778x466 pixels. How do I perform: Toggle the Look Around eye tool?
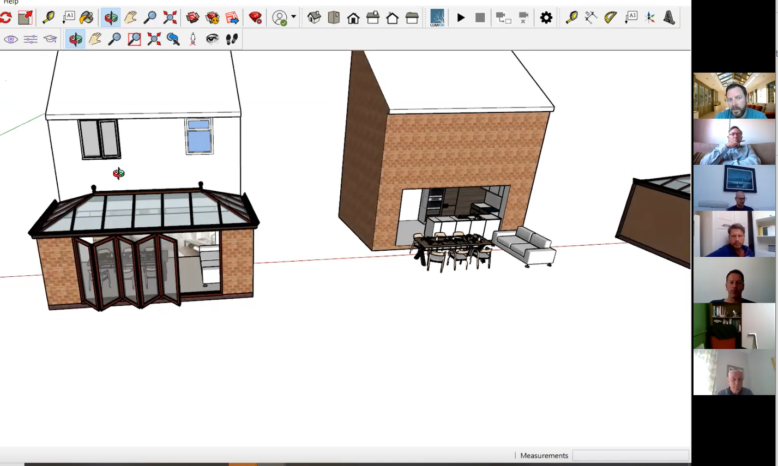click(212, 39)
